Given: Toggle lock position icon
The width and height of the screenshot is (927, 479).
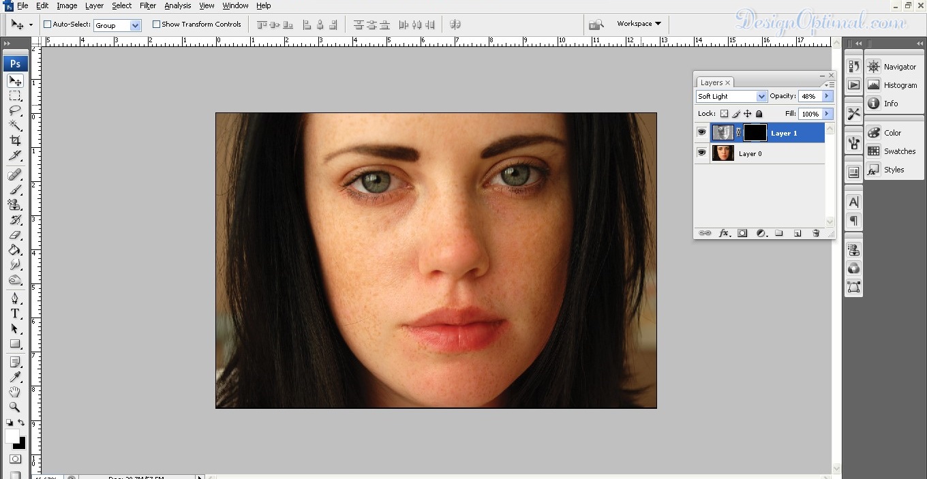Looking at the screenshot, I should pyautogui.click(x=747, y=114).
